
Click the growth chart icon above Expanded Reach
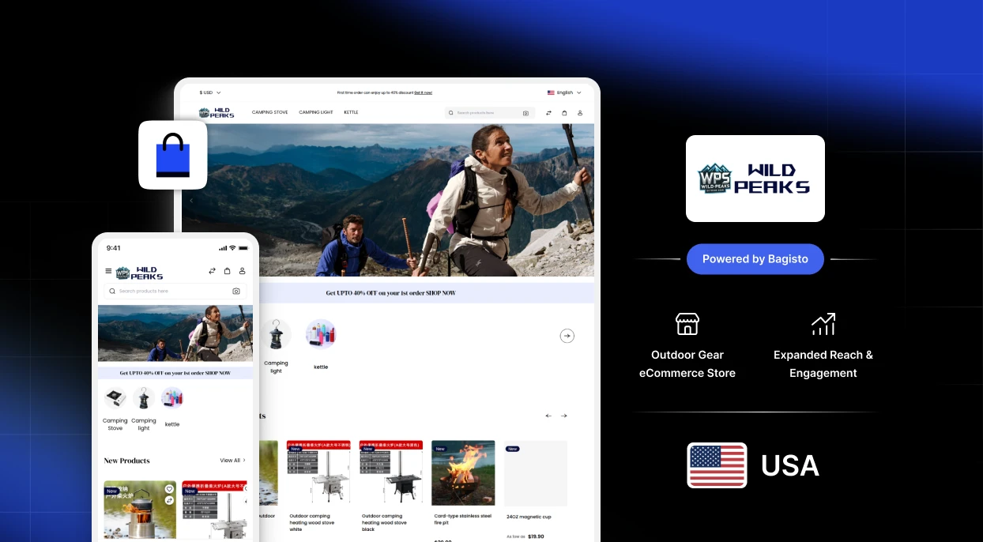823,324
